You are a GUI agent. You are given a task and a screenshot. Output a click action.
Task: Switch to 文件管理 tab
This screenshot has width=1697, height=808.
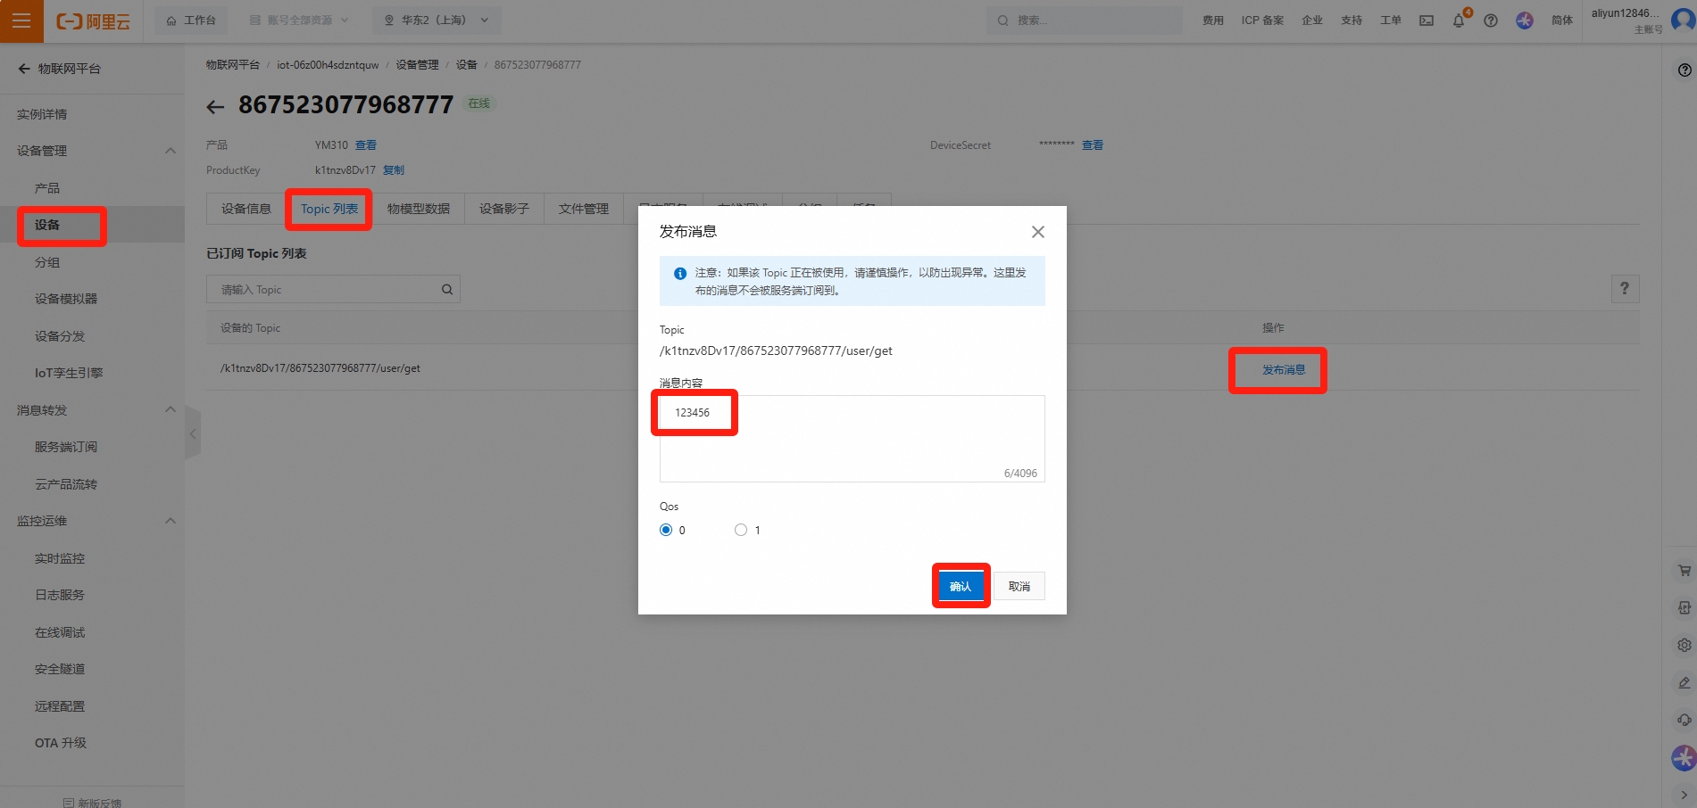[584, 209]
